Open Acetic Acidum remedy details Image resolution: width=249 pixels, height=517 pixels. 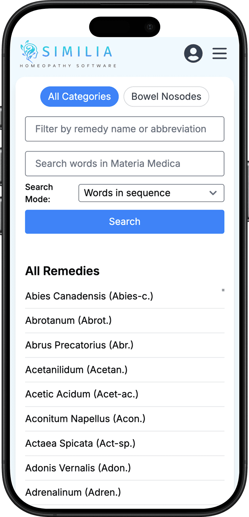click(81, 394)
